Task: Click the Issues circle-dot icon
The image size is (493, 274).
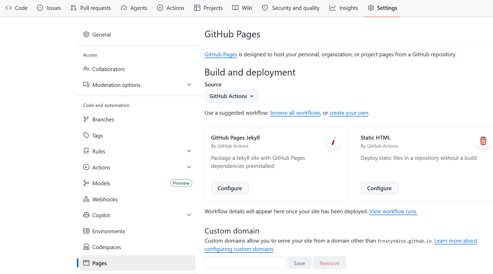Action: pyautogui.click(x=40, y=8)
